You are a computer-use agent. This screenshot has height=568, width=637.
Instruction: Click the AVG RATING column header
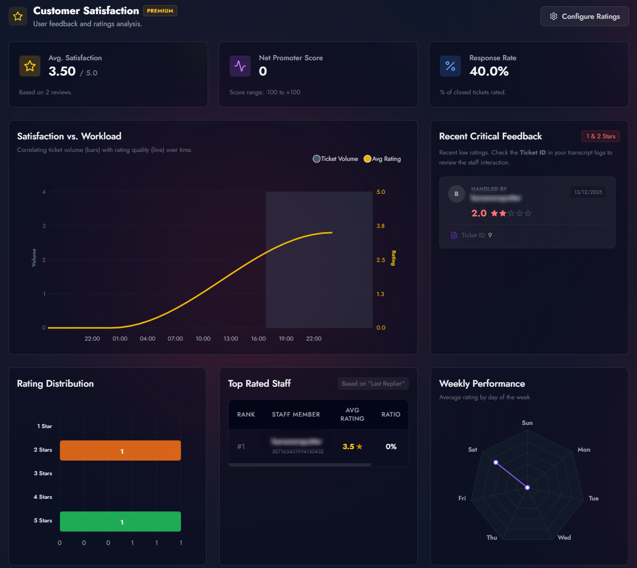pos(352,414)
